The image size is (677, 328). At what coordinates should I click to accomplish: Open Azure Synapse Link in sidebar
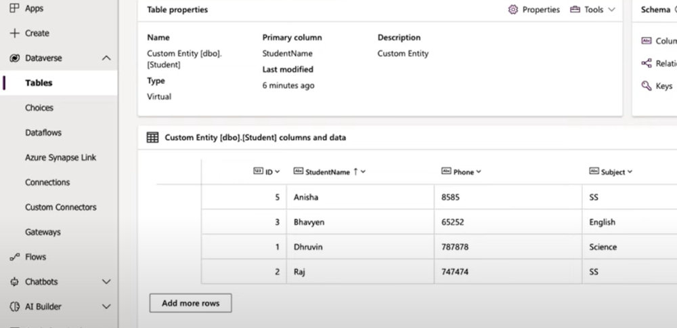(59, 158)
